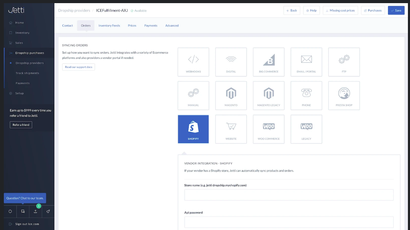The height and width of the screenshot is (230, 410).
Task: Click the Jetti logo
Action: tap(16, 10)
